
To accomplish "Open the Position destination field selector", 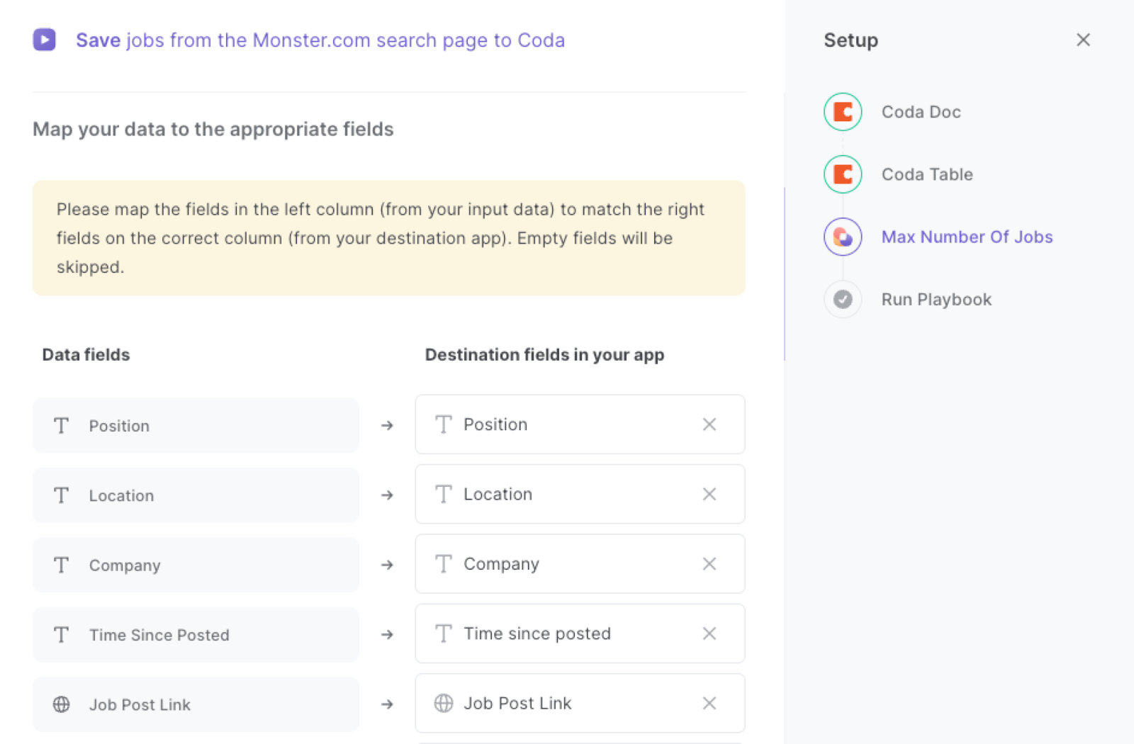I will 580,424.
